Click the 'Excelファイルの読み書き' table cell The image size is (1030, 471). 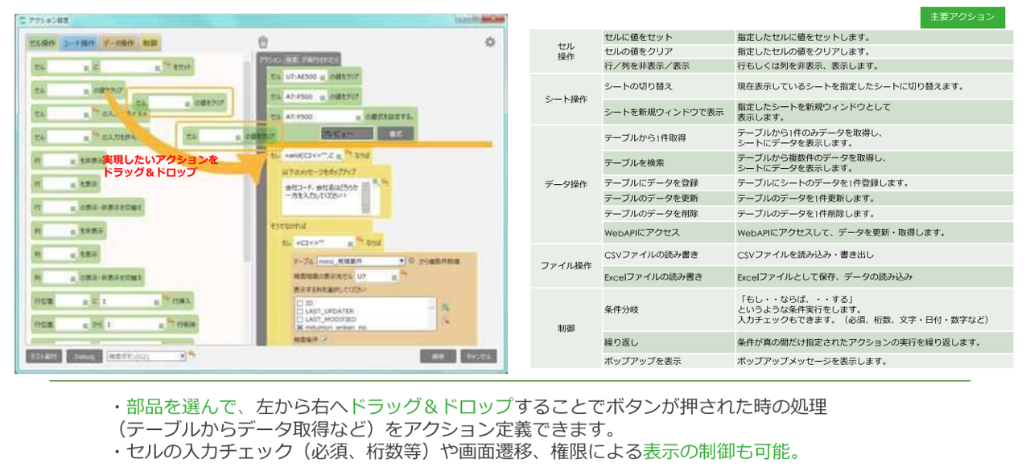[669, 276]
